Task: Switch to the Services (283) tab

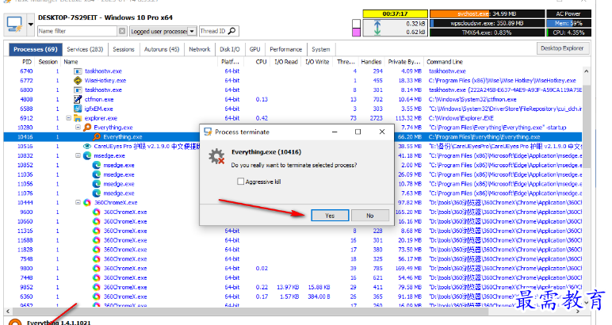Action: (85, 49)
